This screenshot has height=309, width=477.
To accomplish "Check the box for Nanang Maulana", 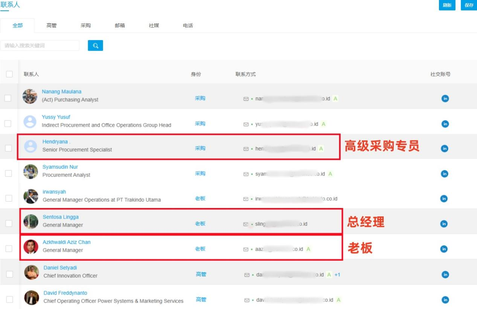I will coord(8,98).
